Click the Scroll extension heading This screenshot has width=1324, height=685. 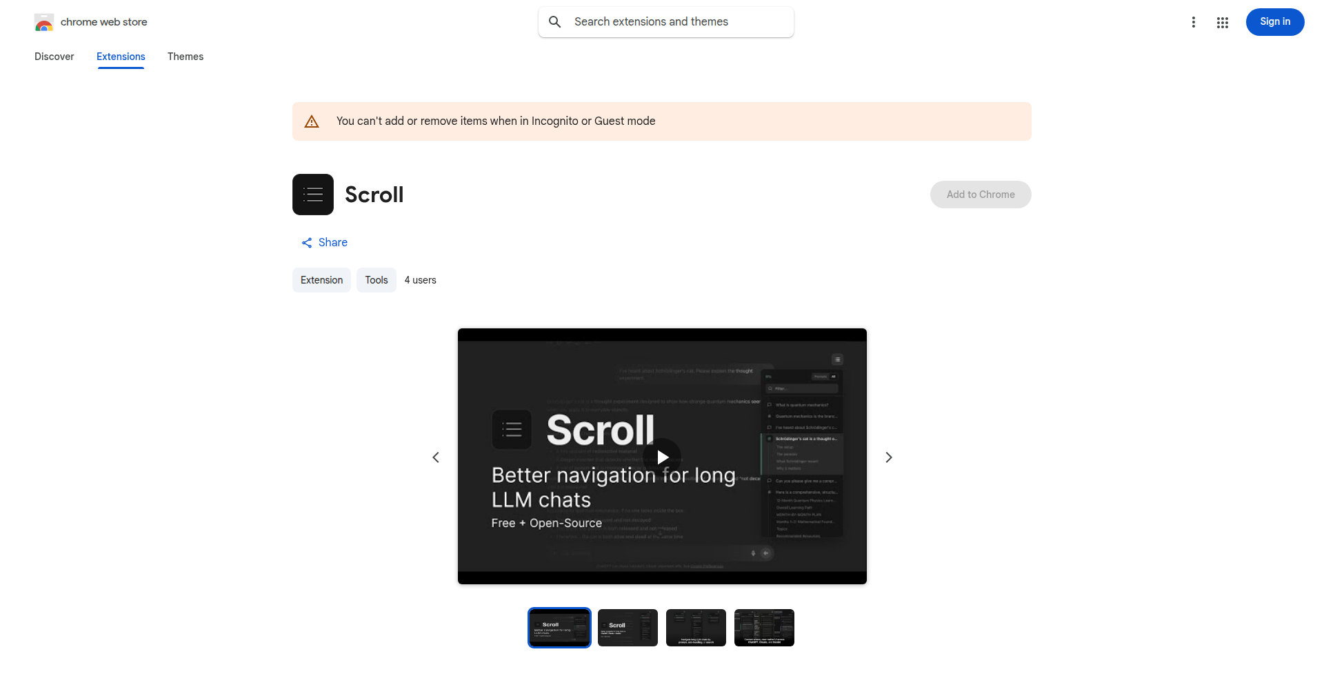(x=374, y=195)
